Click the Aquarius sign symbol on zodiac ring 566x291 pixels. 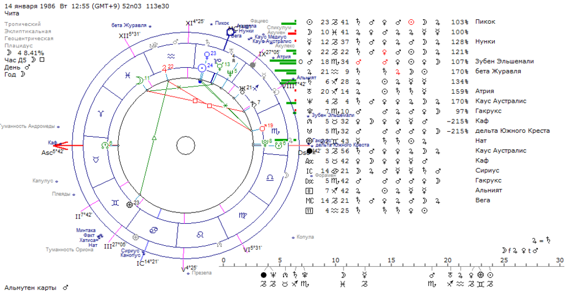point(170,56)
